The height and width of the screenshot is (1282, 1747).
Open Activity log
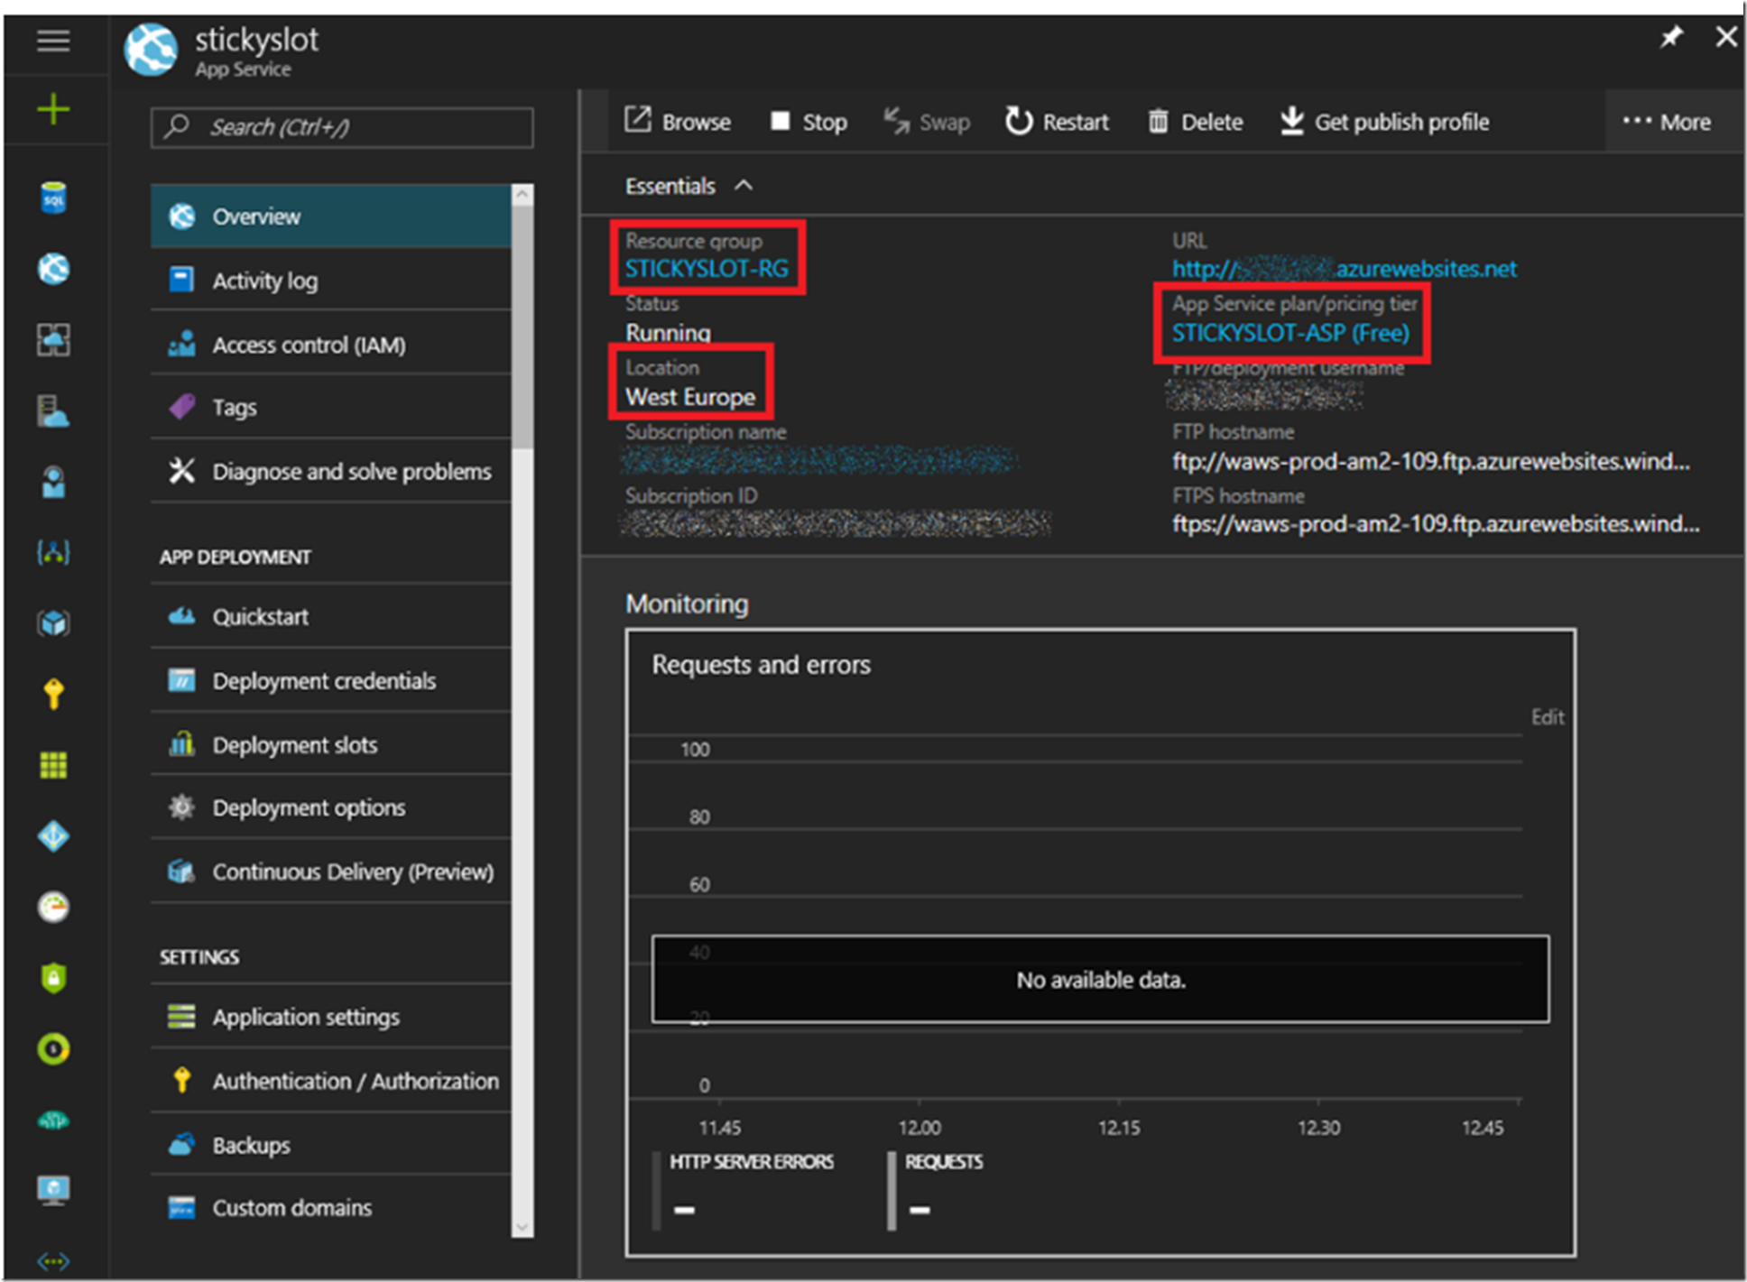tap(330, 281)
